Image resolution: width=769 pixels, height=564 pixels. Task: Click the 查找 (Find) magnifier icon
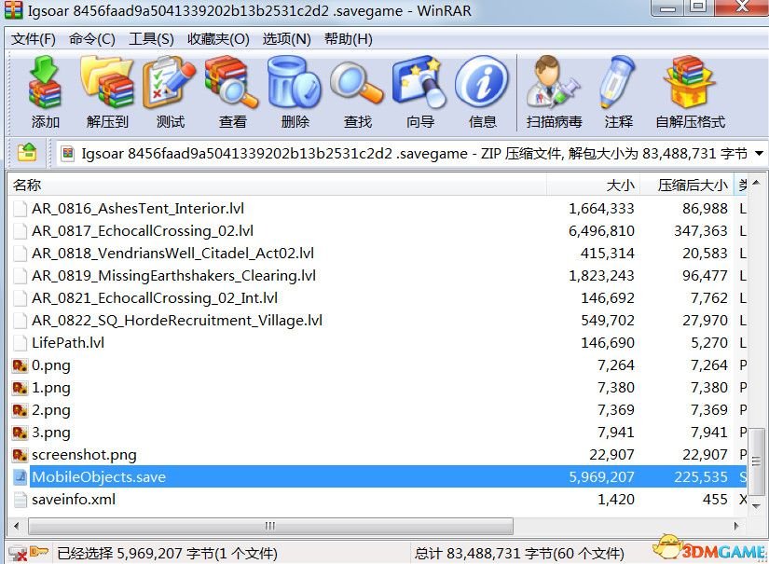click(x=357, y=82)
